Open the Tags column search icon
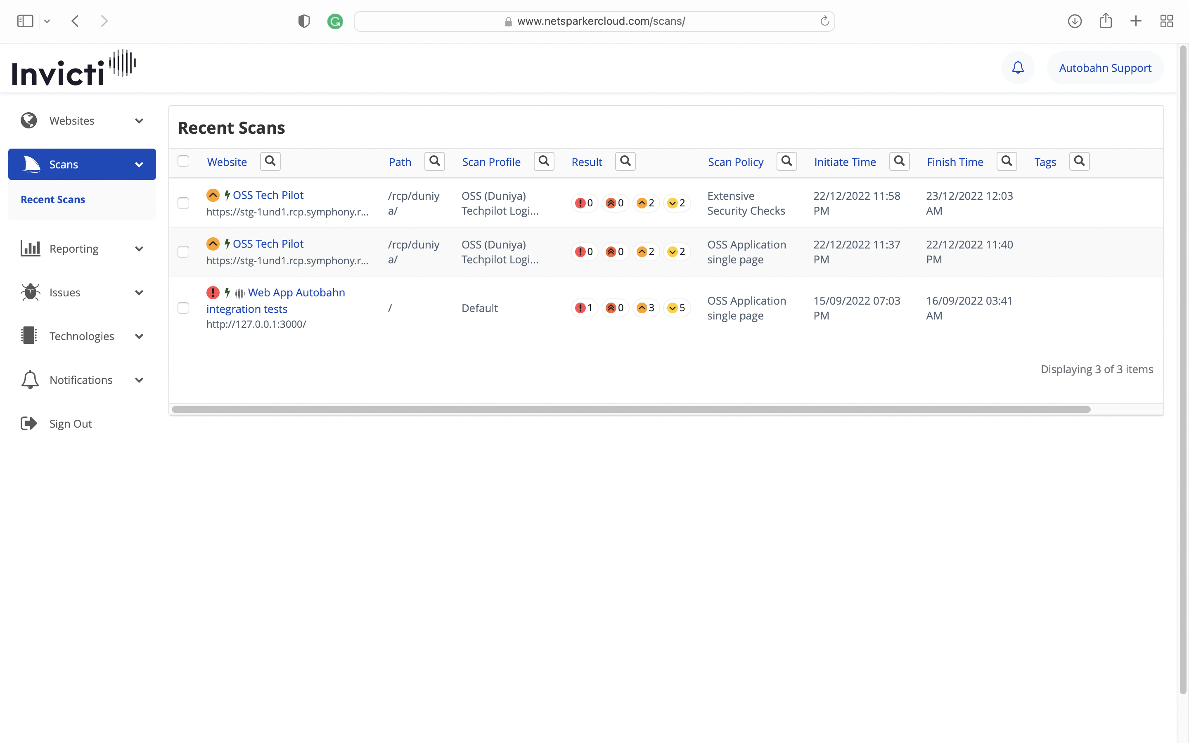Viewport: 1189px width, 743px height. point(1080,161)
